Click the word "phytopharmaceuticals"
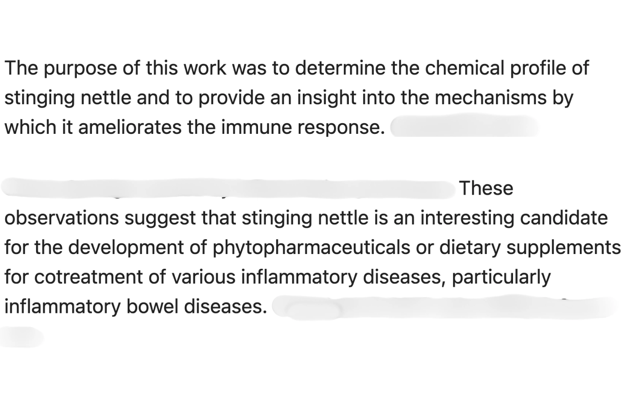This screenshot has width=627, height=397. pyautogui.click(x=311, y=247)
